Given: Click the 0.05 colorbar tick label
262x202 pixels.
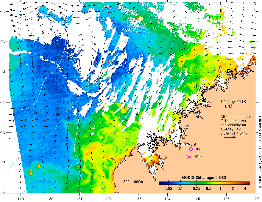Looking at the screenshot, I should pos(168,189).
